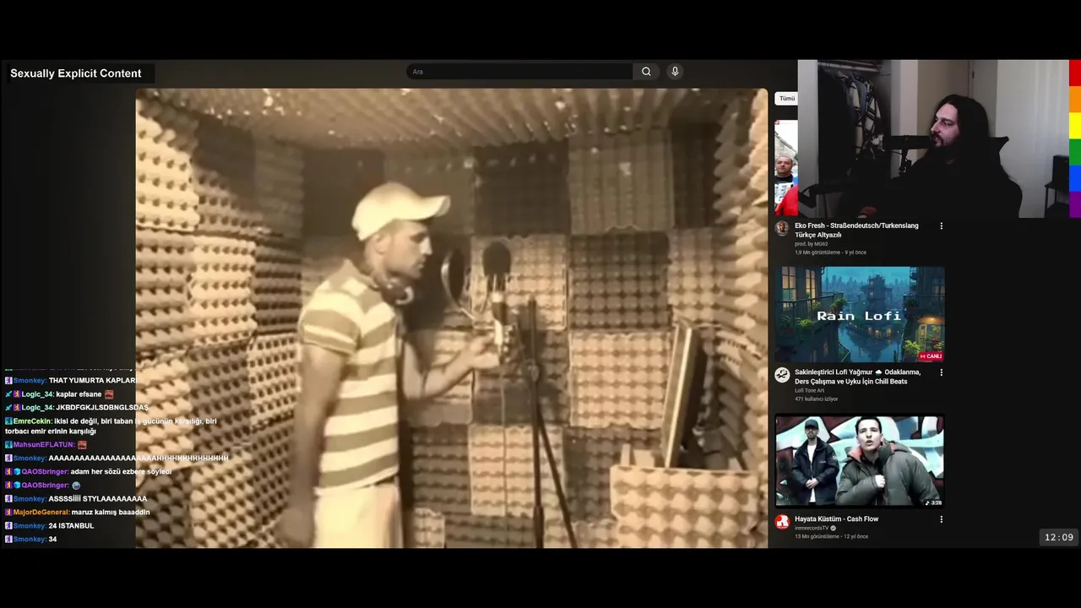
Task: Open 'Eko Fresh - Straßendeutsch/Turkenslang' video title
Action: click(856, 231)
